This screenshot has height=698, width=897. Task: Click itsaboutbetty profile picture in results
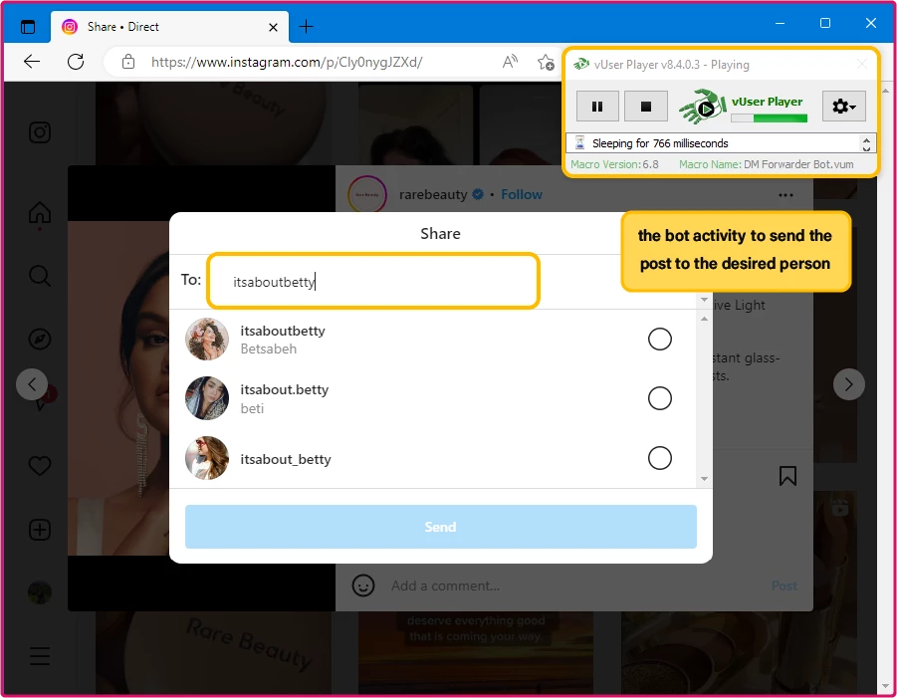pyautogui.click(x=207, y=340)
